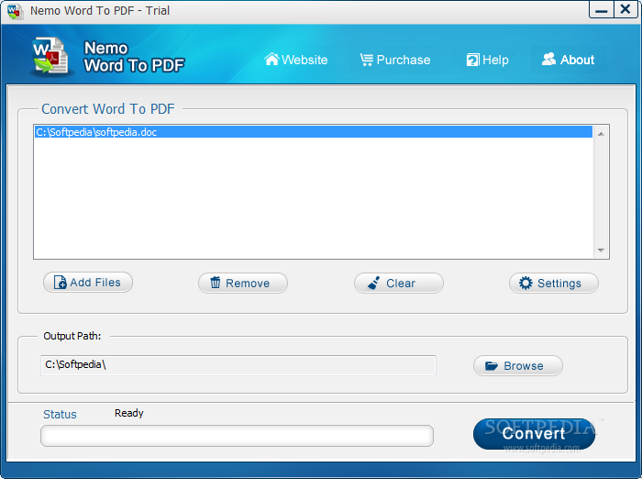Image resolution: width=642 pixels, height=479 pixels.
Task: Click the people icon beside About
Action: click(x=548, y=60)
